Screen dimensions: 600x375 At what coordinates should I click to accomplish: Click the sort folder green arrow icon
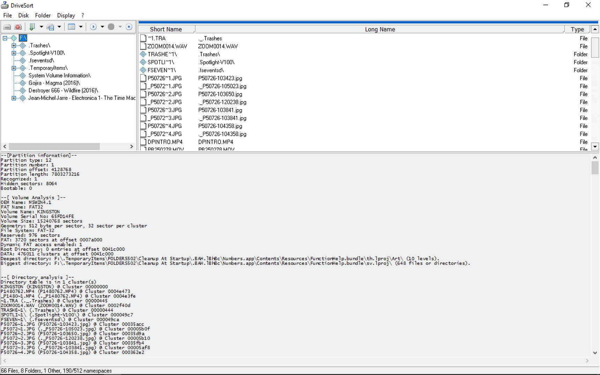pos(32,27)
